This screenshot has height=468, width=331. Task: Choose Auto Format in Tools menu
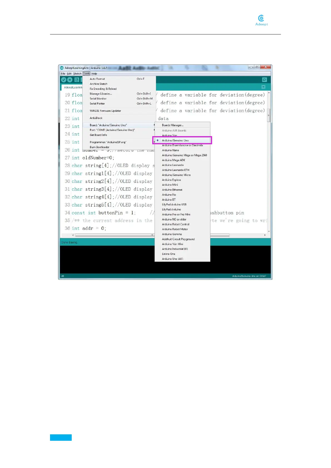(x=119, y=79)
